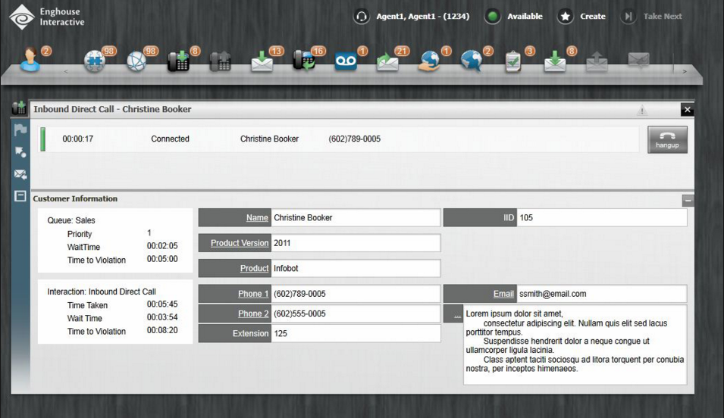Click the puzzle piece icon with badge 98
This screenshot has width=724, height=418.
coord(95,61)
